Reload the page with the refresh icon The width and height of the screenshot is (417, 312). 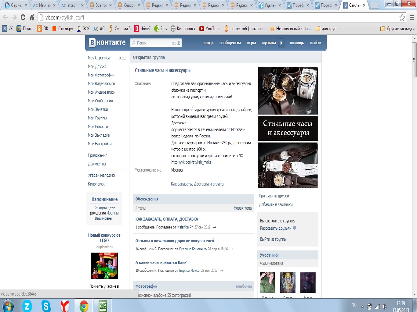pos(23,17)
